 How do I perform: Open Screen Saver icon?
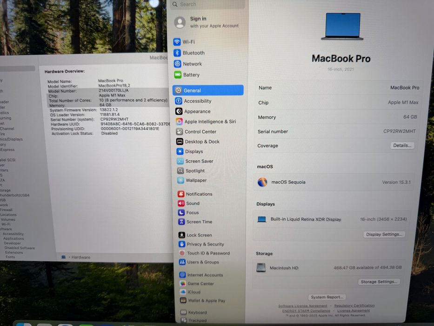coord(180,161)
